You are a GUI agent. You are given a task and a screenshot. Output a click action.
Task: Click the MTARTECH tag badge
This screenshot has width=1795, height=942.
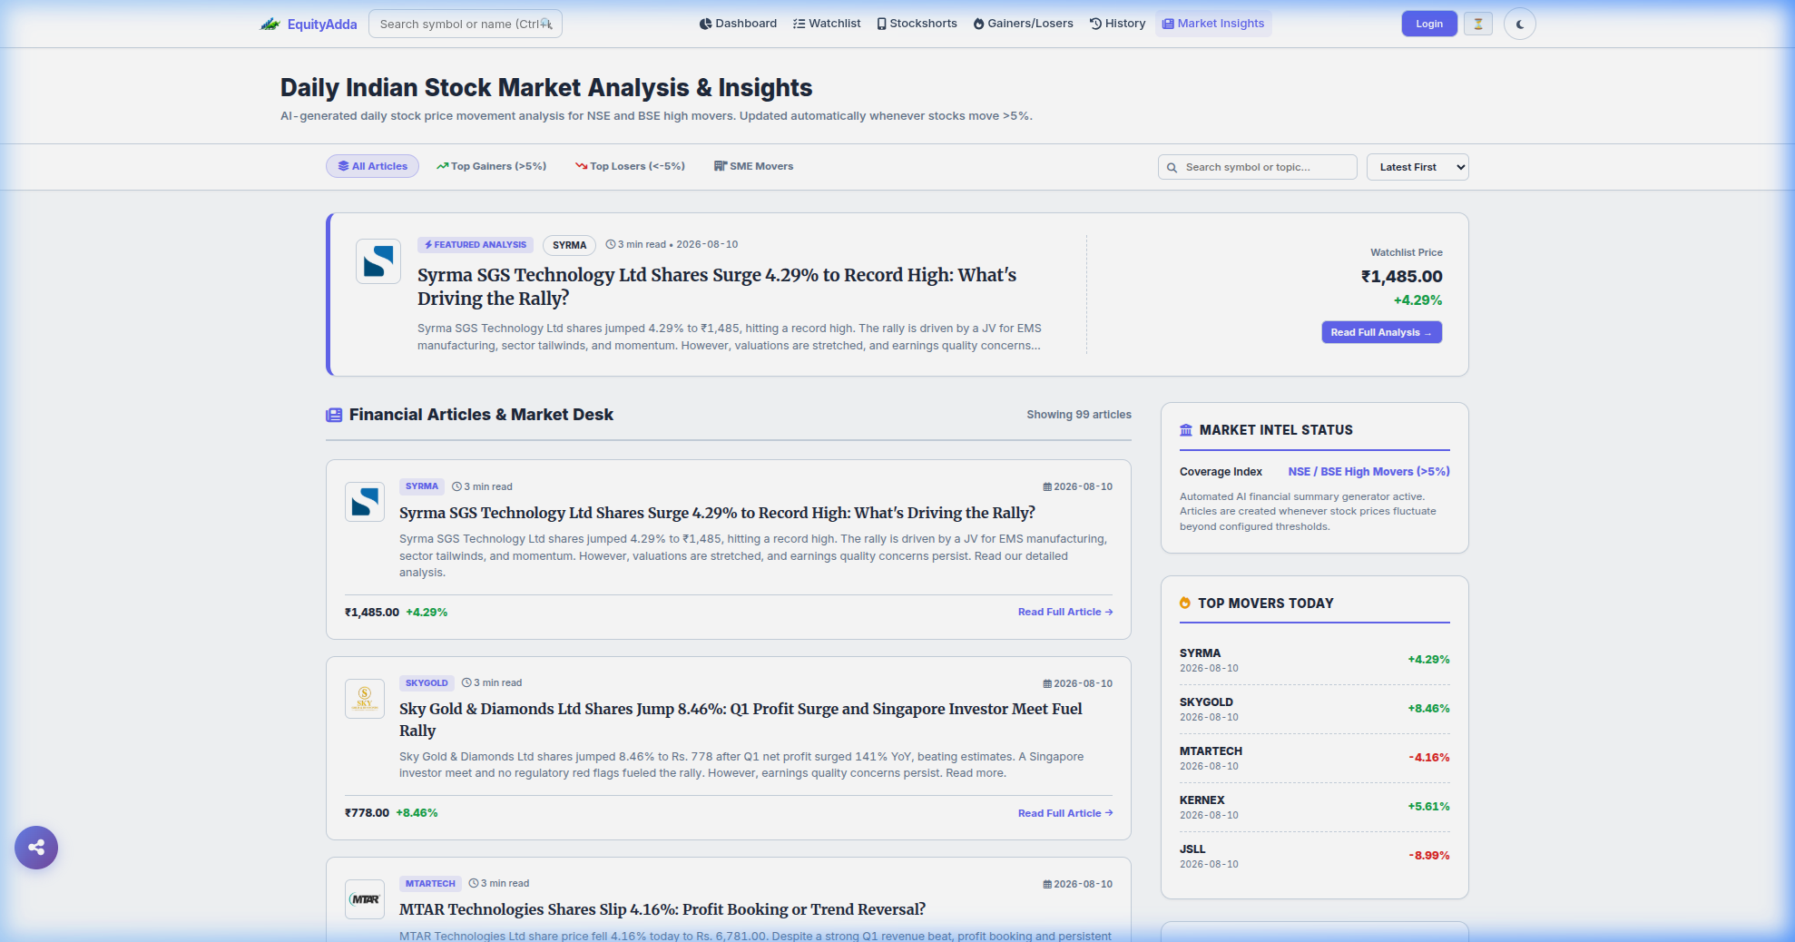coord(430,884)
